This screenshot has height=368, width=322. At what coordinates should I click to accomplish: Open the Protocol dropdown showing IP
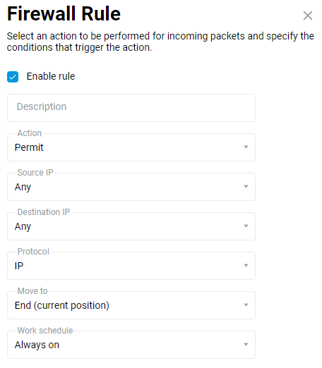[131, 266]
